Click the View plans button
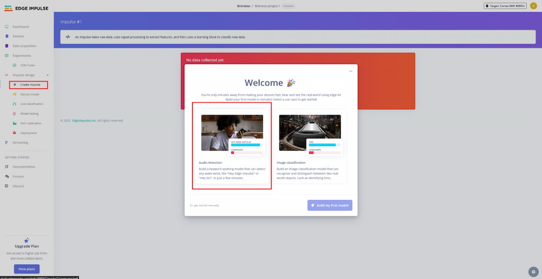Viewport: 542px width, 279px height. 26,269
